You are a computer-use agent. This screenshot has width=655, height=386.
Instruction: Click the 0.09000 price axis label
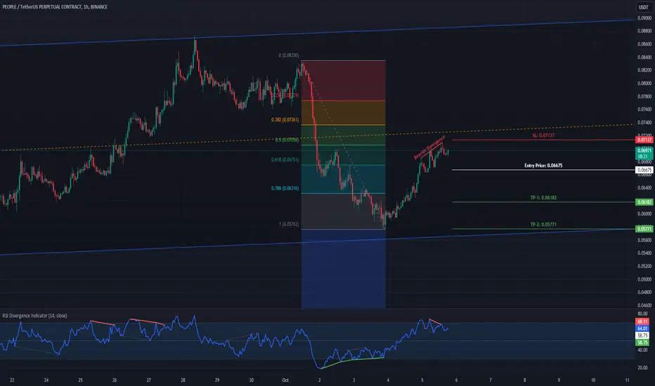644,18
